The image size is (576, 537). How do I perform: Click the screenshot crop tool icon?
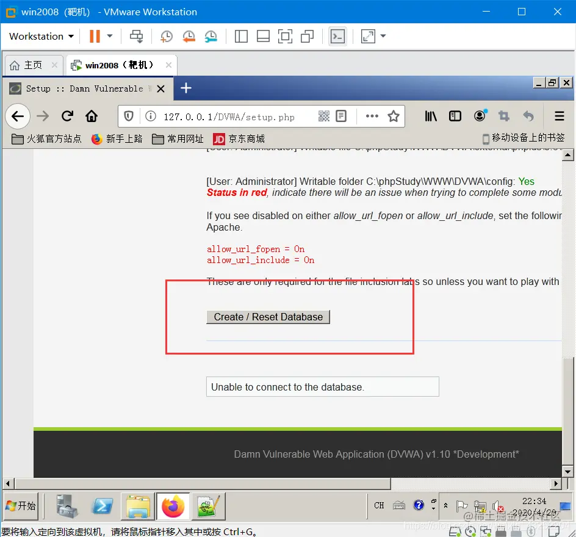tap(503, 117)
